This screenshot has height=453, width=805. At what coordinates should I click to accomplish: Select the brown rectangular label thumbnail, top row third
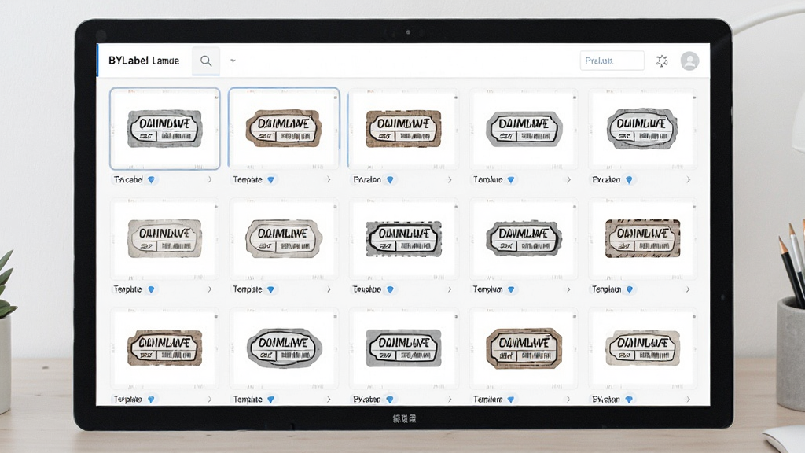pos(403,128)
